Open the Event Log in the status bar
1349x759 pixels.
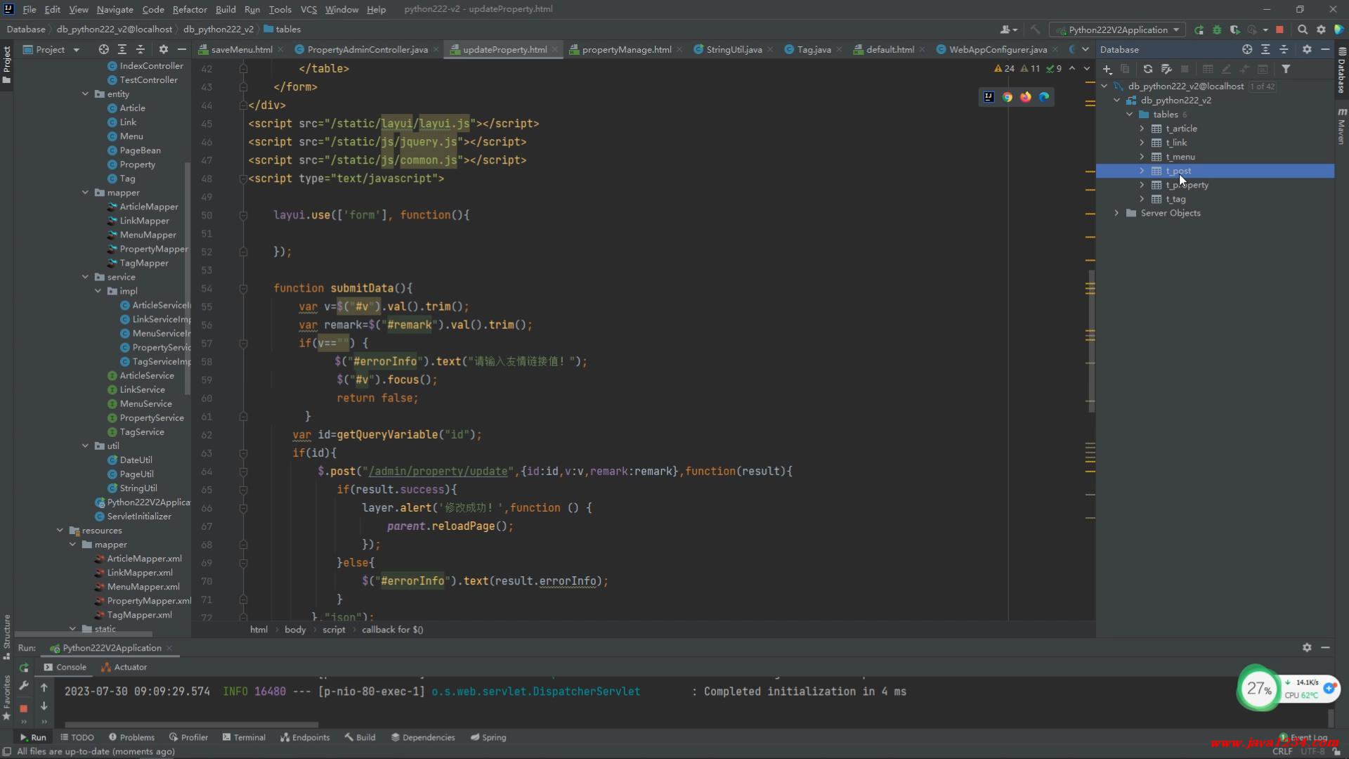coord(1303,737)
